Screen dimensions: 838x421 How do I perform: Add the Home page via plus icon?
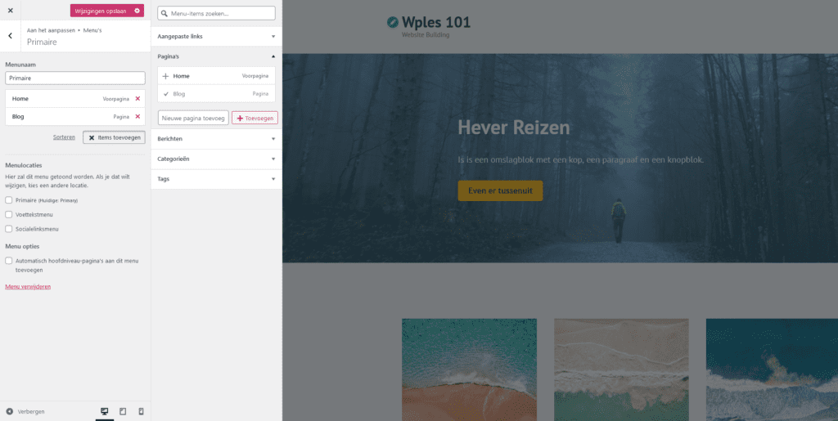coord(165,76)
